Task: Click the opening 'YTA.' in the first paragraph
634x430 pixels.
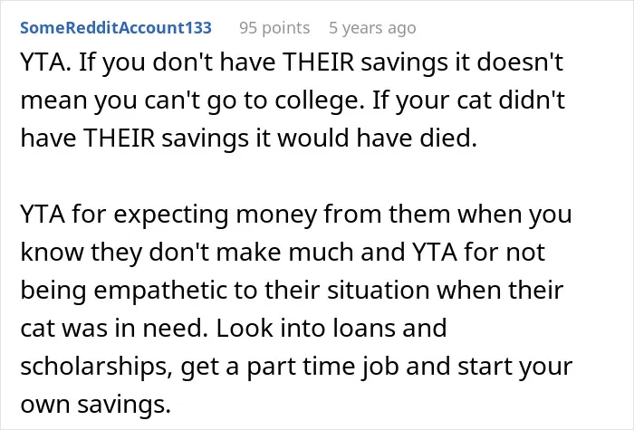Action: (x=45, y=62)
